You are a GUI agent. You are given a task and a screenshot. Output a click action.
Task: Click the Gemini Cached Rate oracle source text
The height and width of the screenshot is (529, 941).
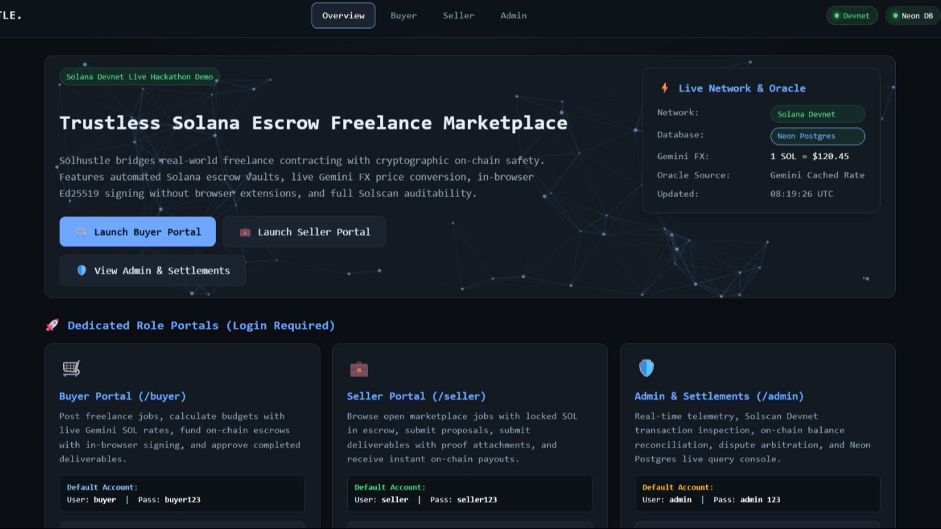(x=817, y=175)
